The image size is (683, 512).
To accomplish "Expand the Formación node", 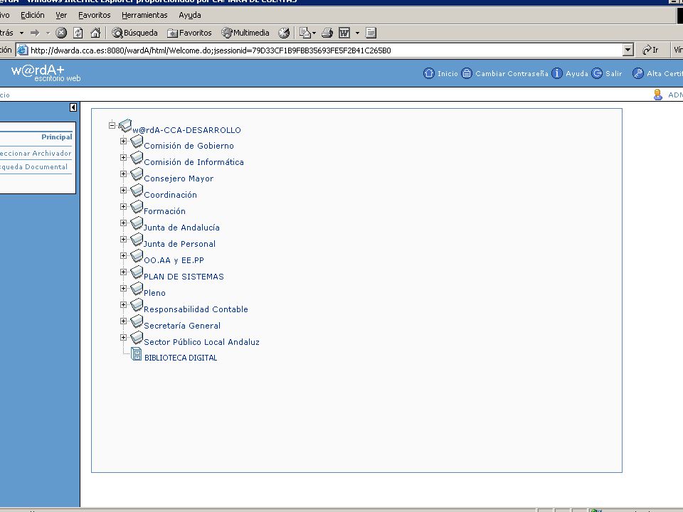I will click(x=123, y=206).
